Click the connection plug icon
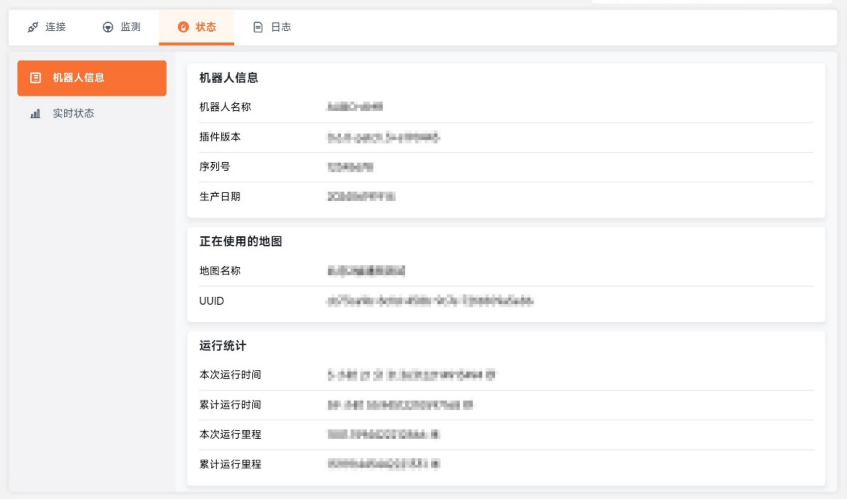The height and width of the screenshot is (500, 849). pyautogui.click(x=33, y=27)
